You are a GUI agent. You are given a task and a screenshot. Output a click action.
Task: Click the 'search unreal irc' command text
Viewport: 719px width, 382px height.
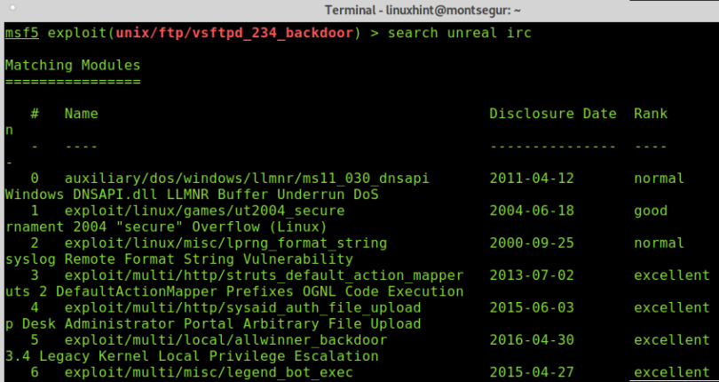(x=460, y=33)
